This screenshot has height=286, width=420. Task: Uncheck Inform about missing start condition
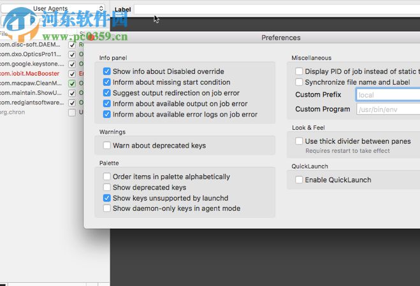(106, 82)
